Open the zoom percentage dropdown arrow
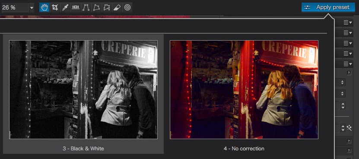Screen dimensions: 359x159 point(32,8)
